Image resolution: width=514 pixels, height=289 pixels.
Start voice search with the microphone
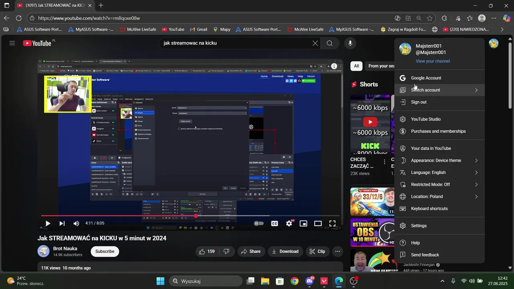point(350,43)
